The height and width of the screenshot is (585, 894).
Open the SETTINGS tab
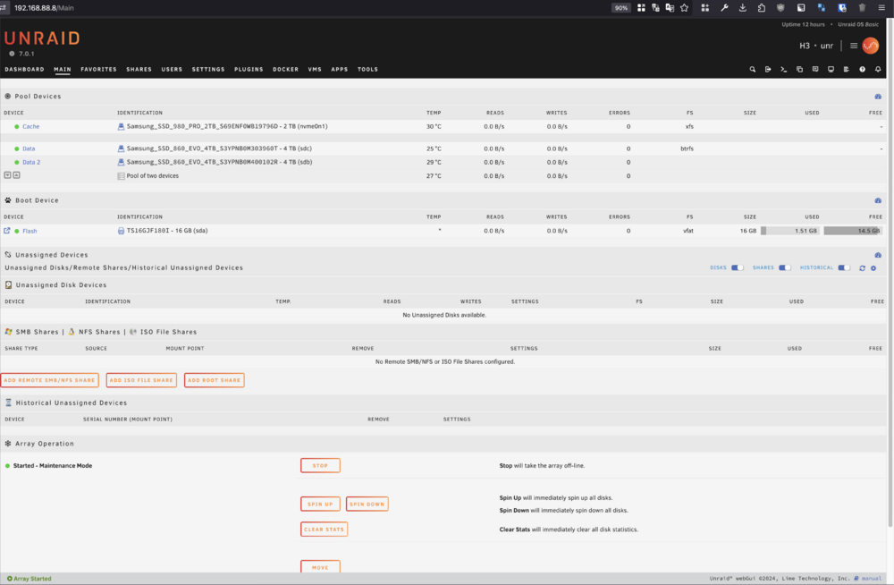(208, 70)
